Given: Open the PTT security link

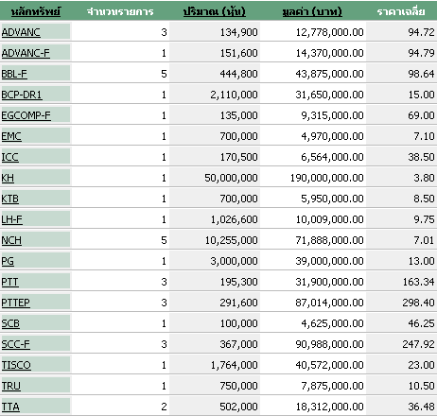Looking at the screenshot, I should (9, 282).
